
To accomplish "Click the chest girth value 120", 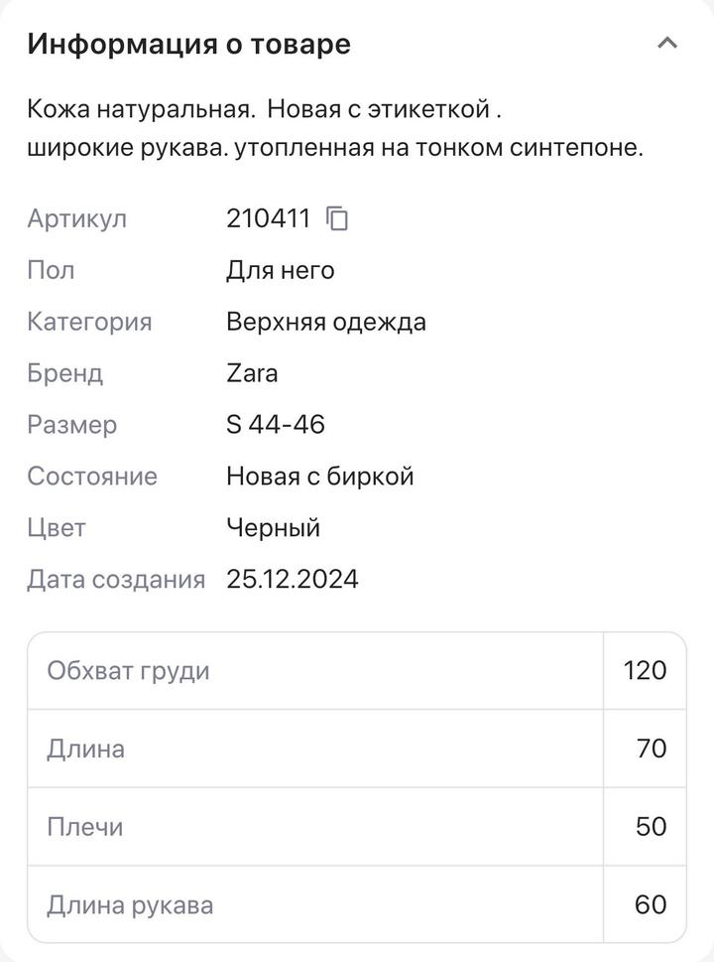I will (x=645, y=671).
